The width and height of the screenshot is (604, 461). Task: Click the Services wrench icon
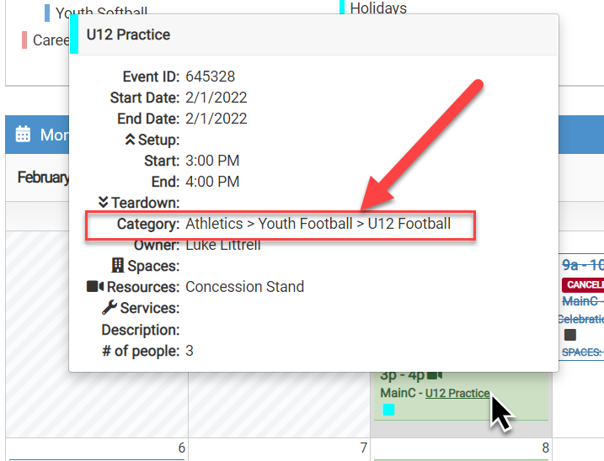109,308
